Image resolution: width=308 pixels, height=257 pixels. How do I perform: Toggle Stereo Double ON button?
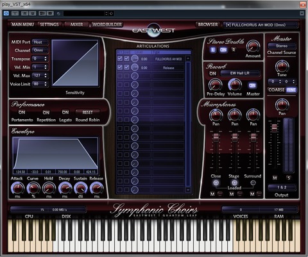coord(223,50)
